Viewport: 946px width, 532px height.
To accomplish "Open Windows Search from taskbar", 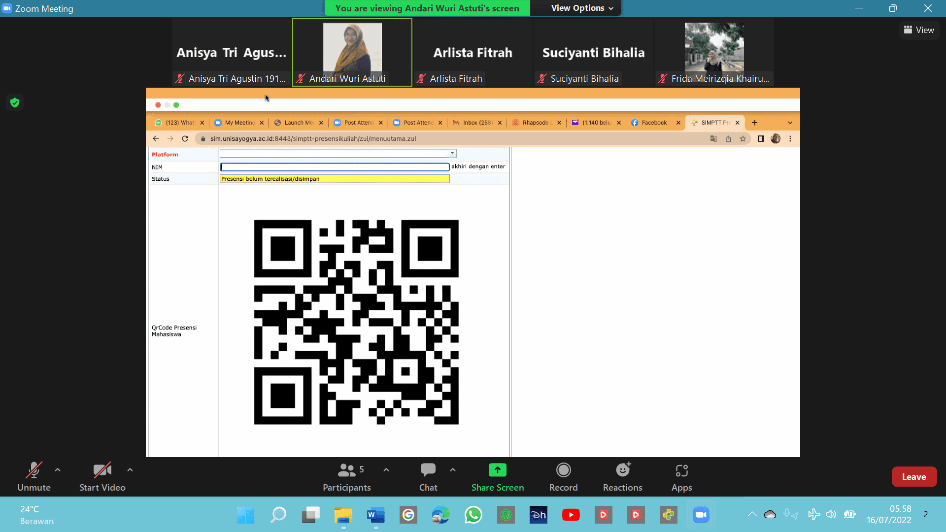I will pos(278,515).
